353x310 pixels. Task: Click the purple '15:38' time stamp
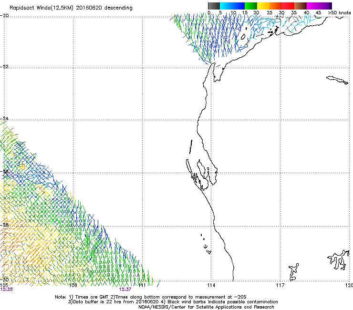pyautogui.click(x=6, y=289)
